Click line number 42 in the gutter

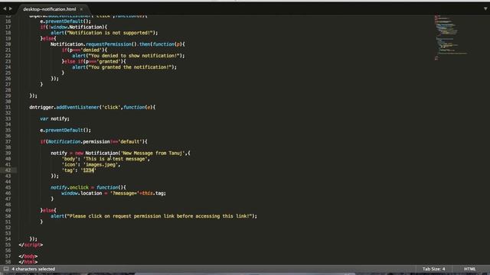pyautogui.click(x=8, y=170)
